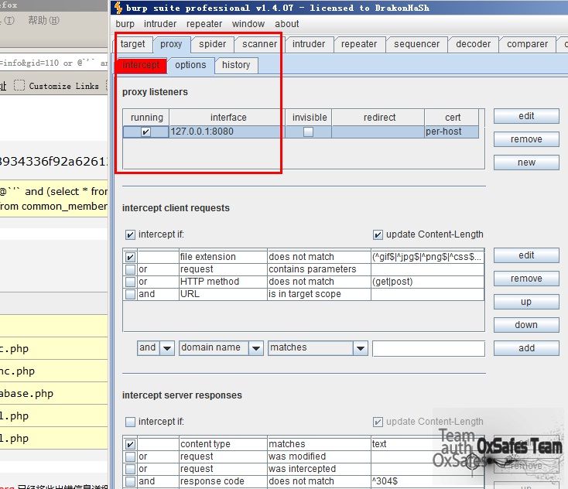This screenshot has width=568, height=489.
Task: Open the about menu
Action: (287, 24)
